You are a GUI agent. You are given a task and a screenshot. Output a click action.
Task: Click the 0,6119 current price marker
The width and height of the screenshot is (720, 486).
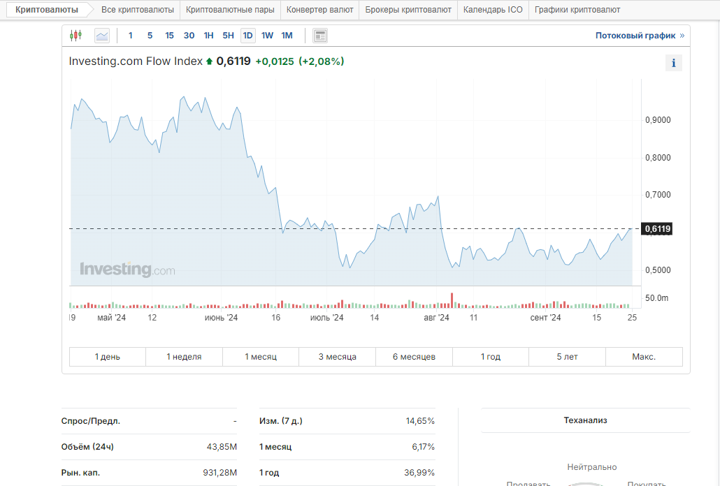click(657, 229)
